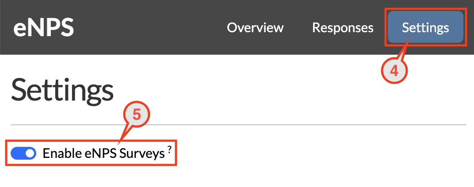Click the white knob of the blue toggle
Viewport: 474px width, 187px height.
point(30,153)
